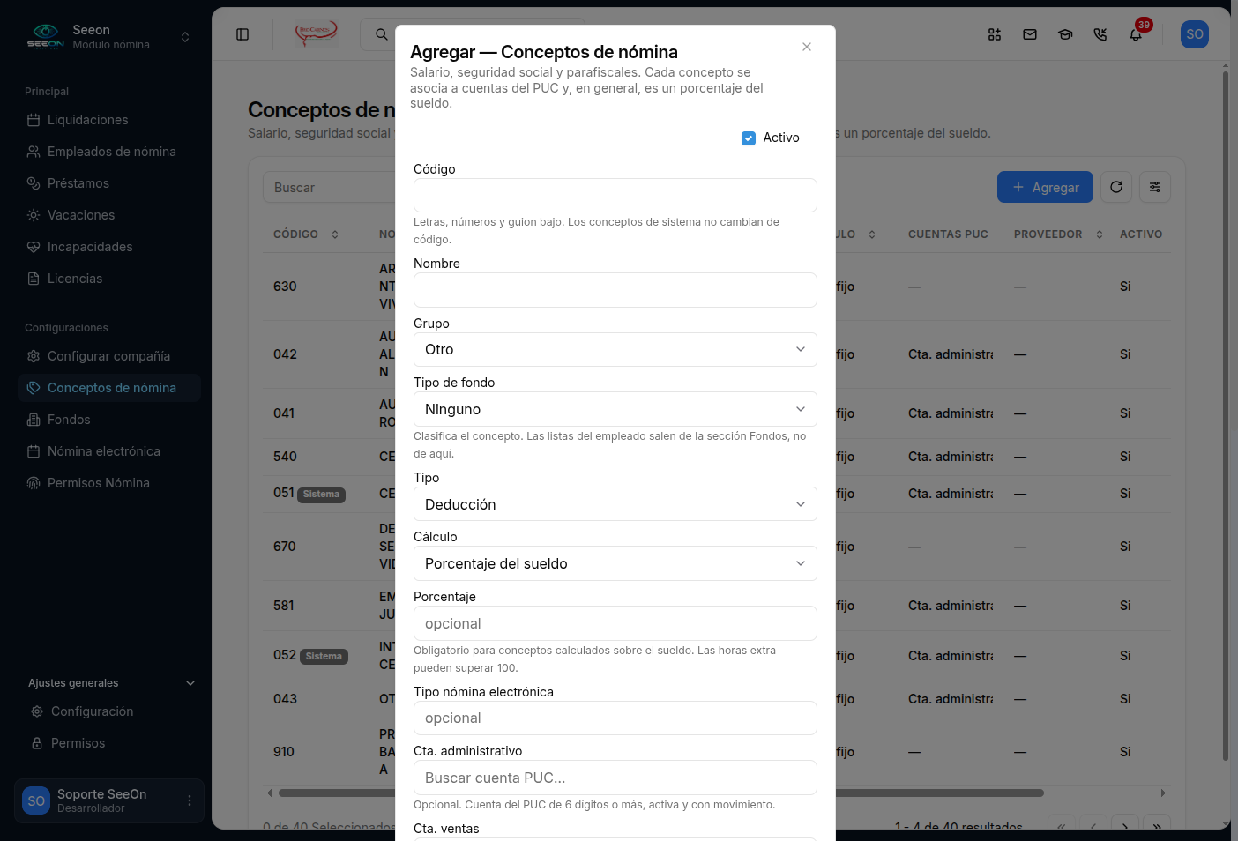Open the mail envelope icon
This screenshot has width=1238, height=841.
click(x=1030, y=34)
